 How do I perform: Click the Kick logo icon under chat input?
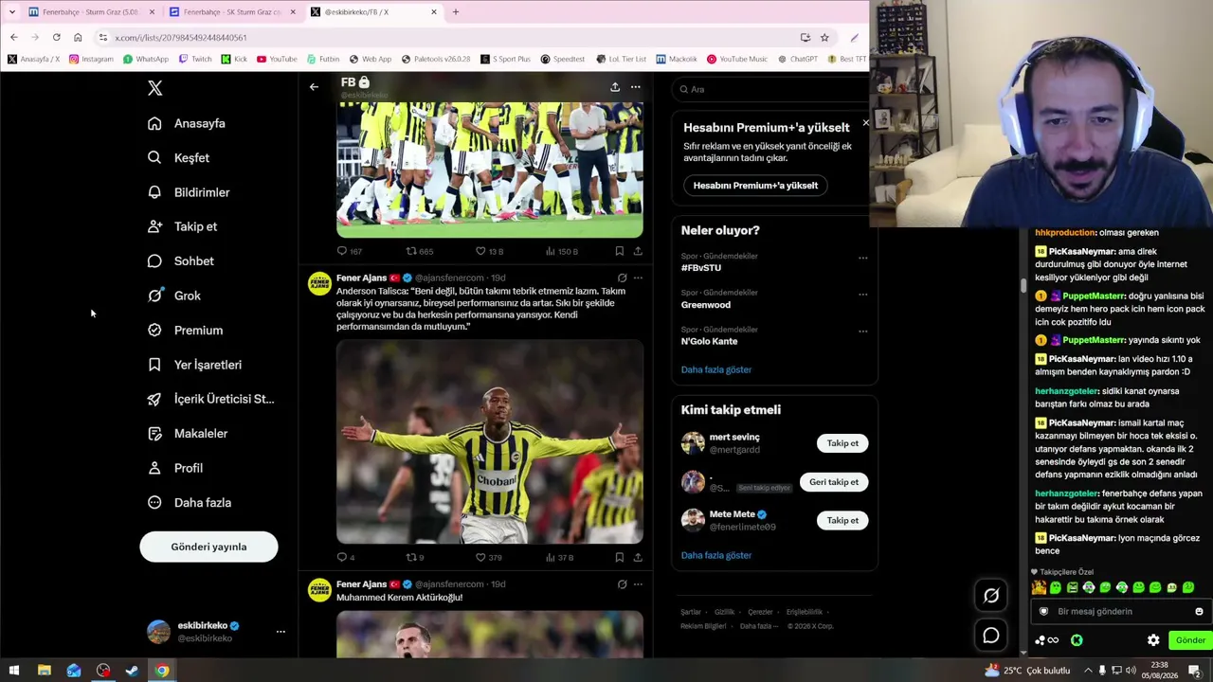(1077, 640)
